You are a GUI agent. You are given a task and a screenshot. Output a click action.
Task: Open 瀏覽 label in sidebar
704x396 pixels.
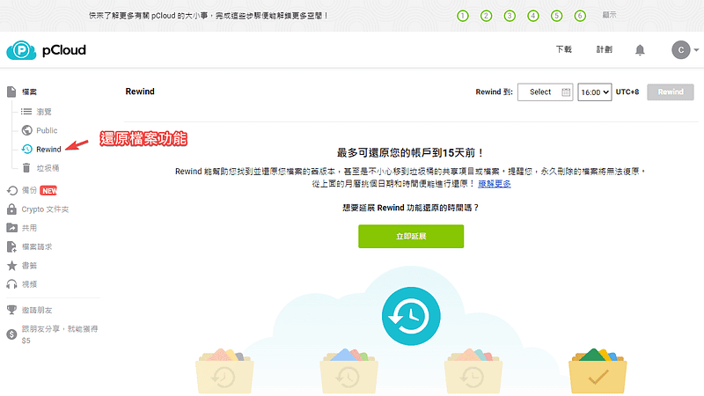tap(44, 112)
